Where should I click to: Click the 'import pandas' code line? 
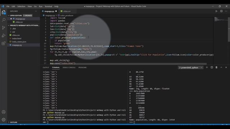tap(57, 21)
